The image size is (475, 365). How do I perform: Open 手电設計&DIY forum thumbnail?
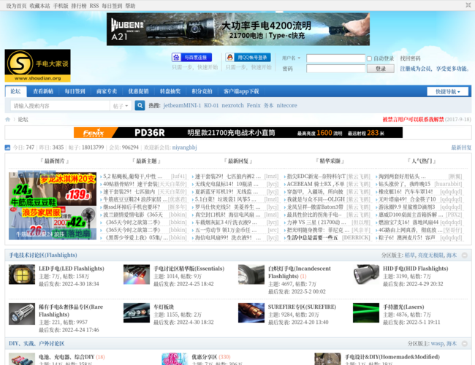click(328, 359)
